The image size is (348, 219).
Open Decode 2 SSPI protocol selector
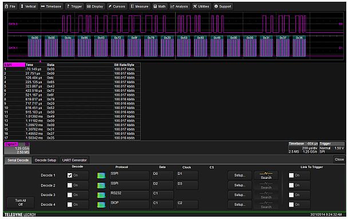click(129, 185)
